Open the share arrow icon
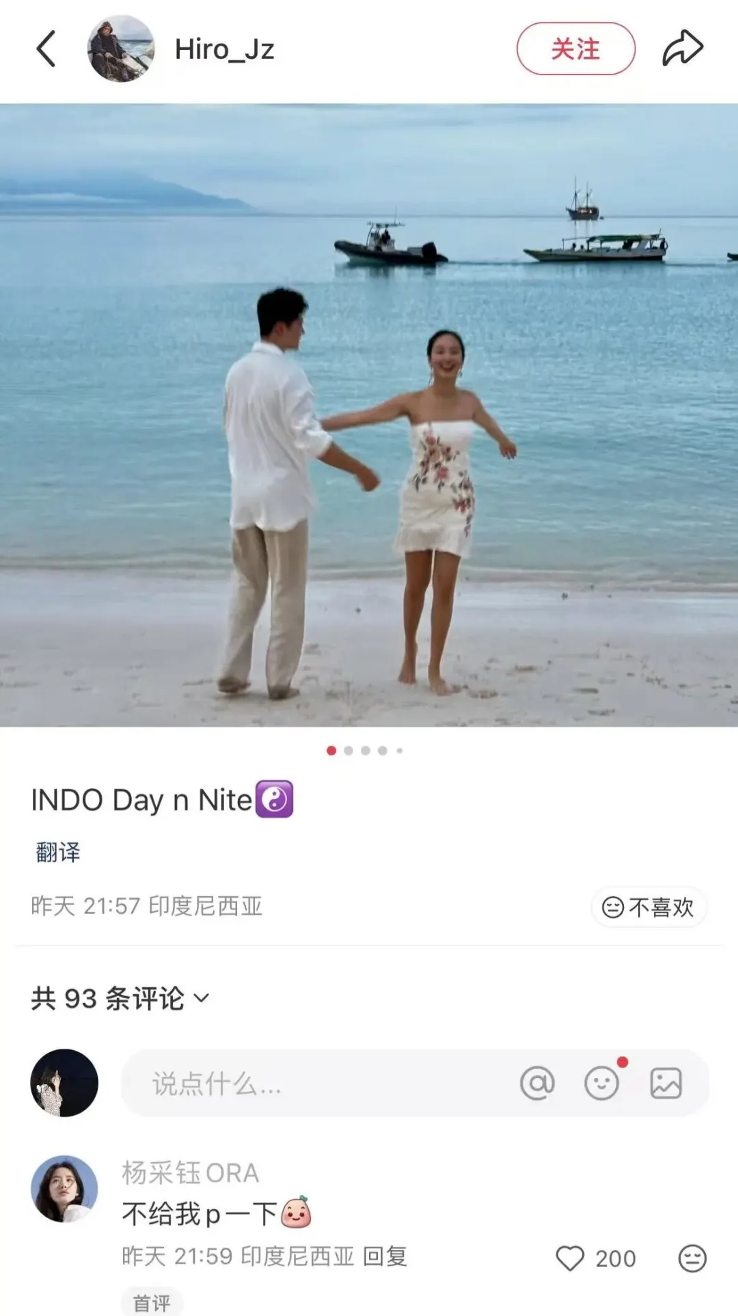Image resolution: width=738 pixels, height=1316 pixels. tap(683, 49)
